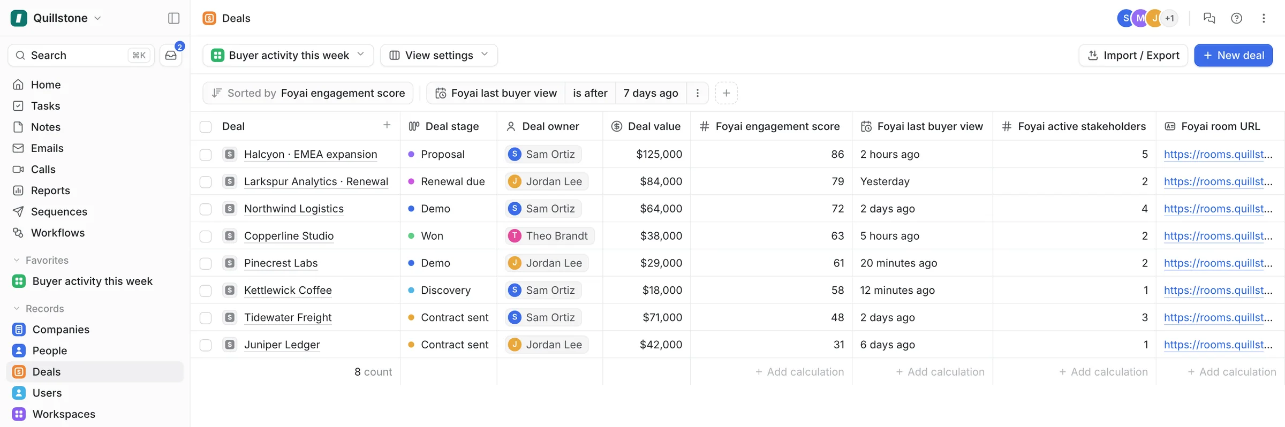Add a new filter with plus icon
1285x427 pixels.
pyautogui.click(x=726, y=93)
